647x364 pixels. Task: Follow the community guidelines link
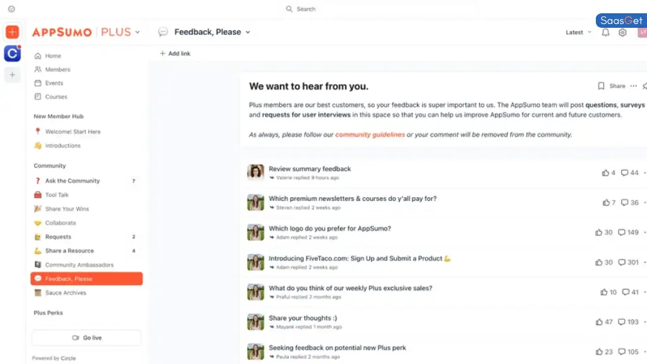click(370, 135)
